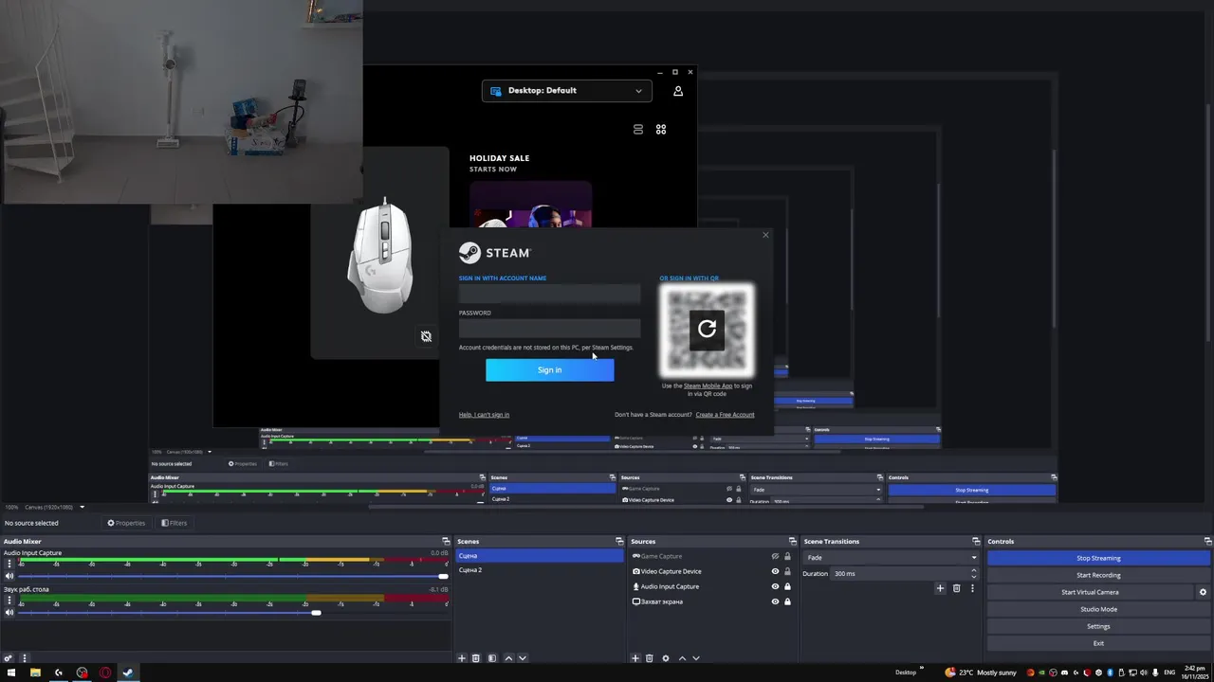Unlock the Захват экрана source

click(x=787, y=601)
